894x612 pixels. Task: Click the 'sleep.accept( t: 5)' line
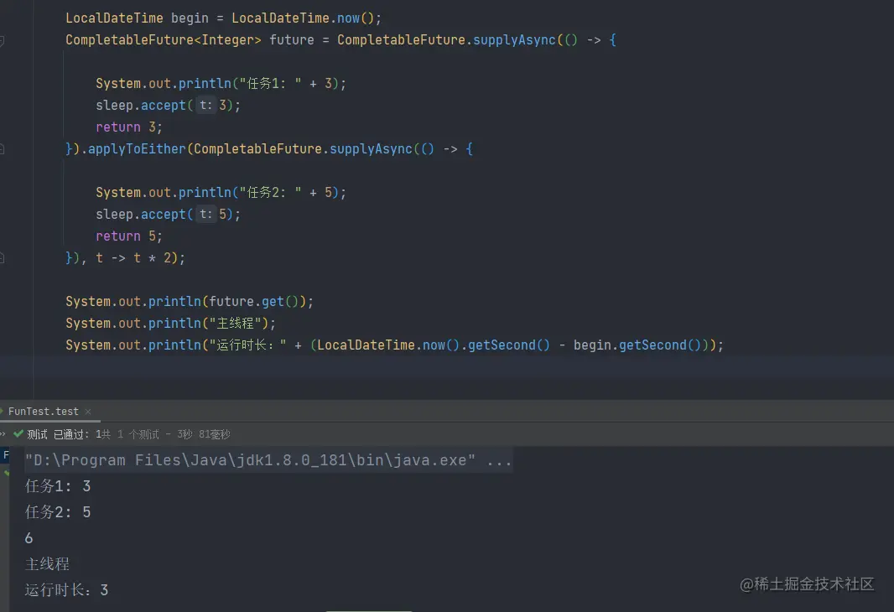coord(169,215)
